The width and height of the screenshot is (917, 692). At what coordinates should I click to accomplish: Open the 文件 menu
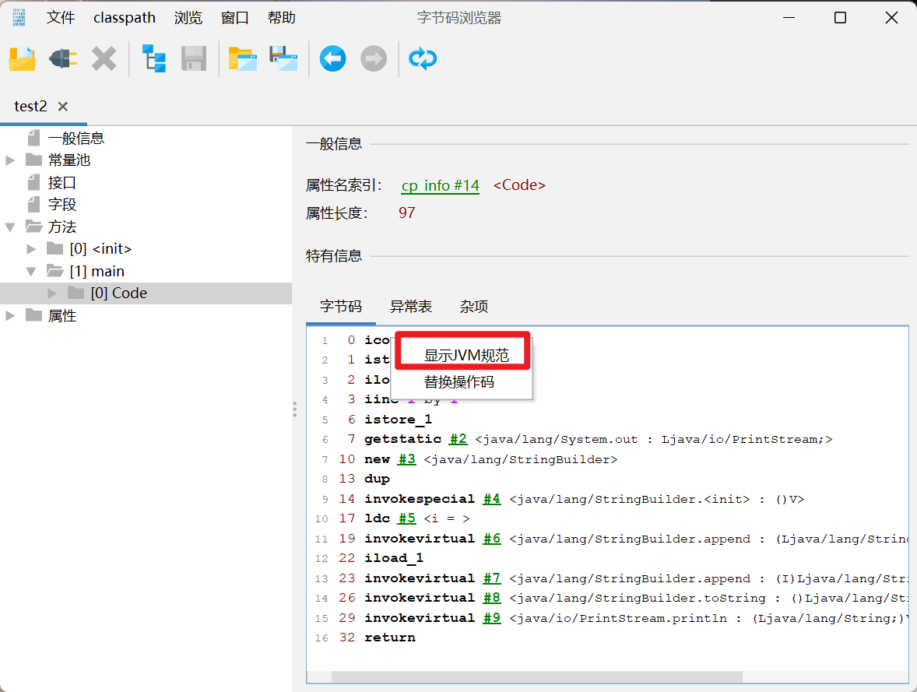[61, 18]
